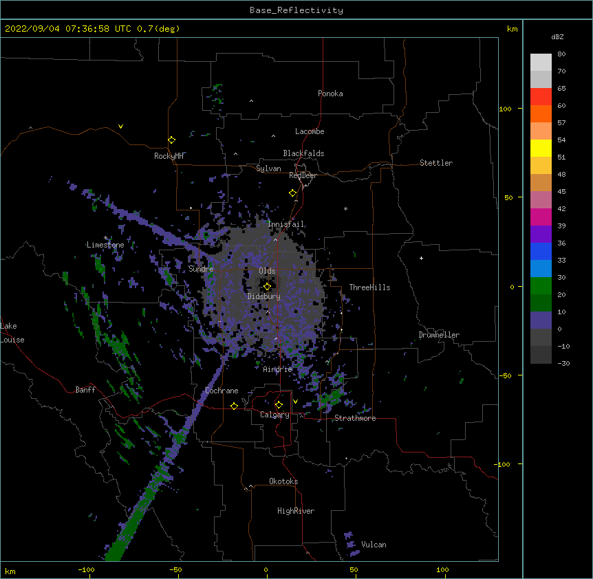Click the dBZ legend heading
The width and height of the screenshot is (593, 579).
(557, 36)
